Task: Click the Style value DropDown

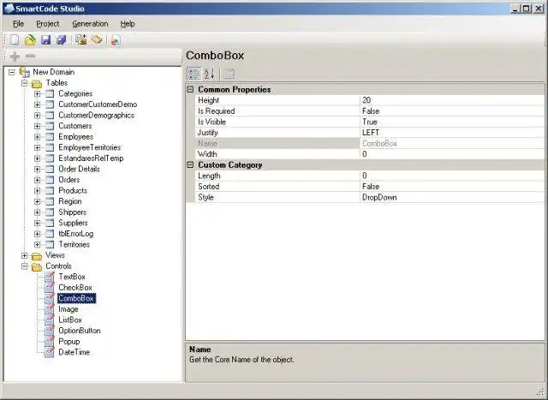Action: 452,198
